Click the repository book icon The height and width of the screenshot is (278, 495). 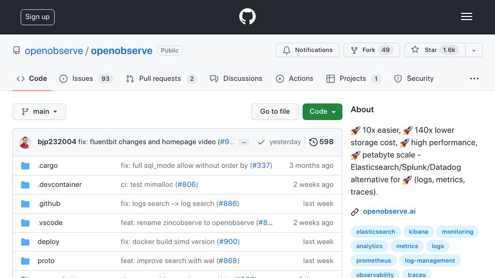[16, 50]
